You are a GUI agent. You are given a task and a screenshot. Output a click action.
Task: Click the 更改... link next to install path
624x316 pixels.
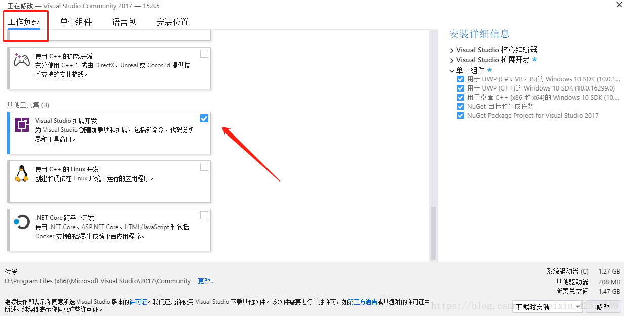coord(206,281)
